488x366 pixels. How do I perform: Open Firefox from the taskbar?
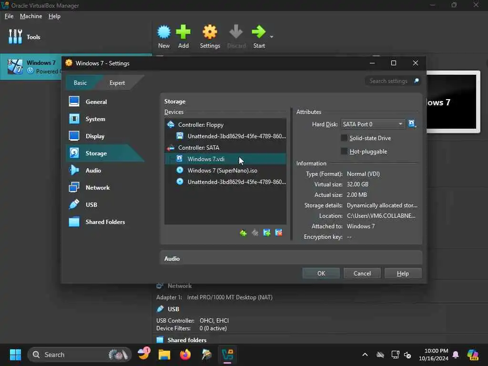click(x=185, y=355)
